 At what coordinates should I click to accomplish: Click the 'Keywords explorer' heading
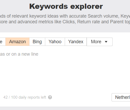(x=66, y=6)
